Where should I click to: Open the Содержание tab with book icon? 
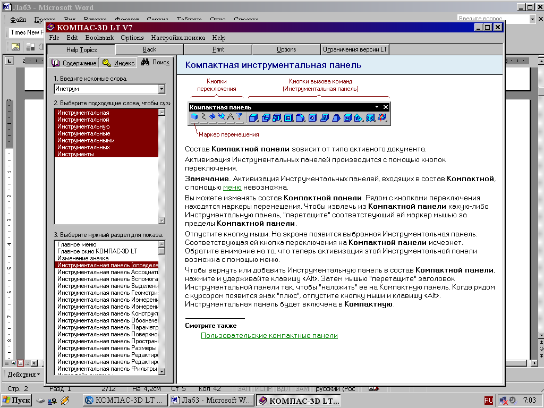(73, 63)
